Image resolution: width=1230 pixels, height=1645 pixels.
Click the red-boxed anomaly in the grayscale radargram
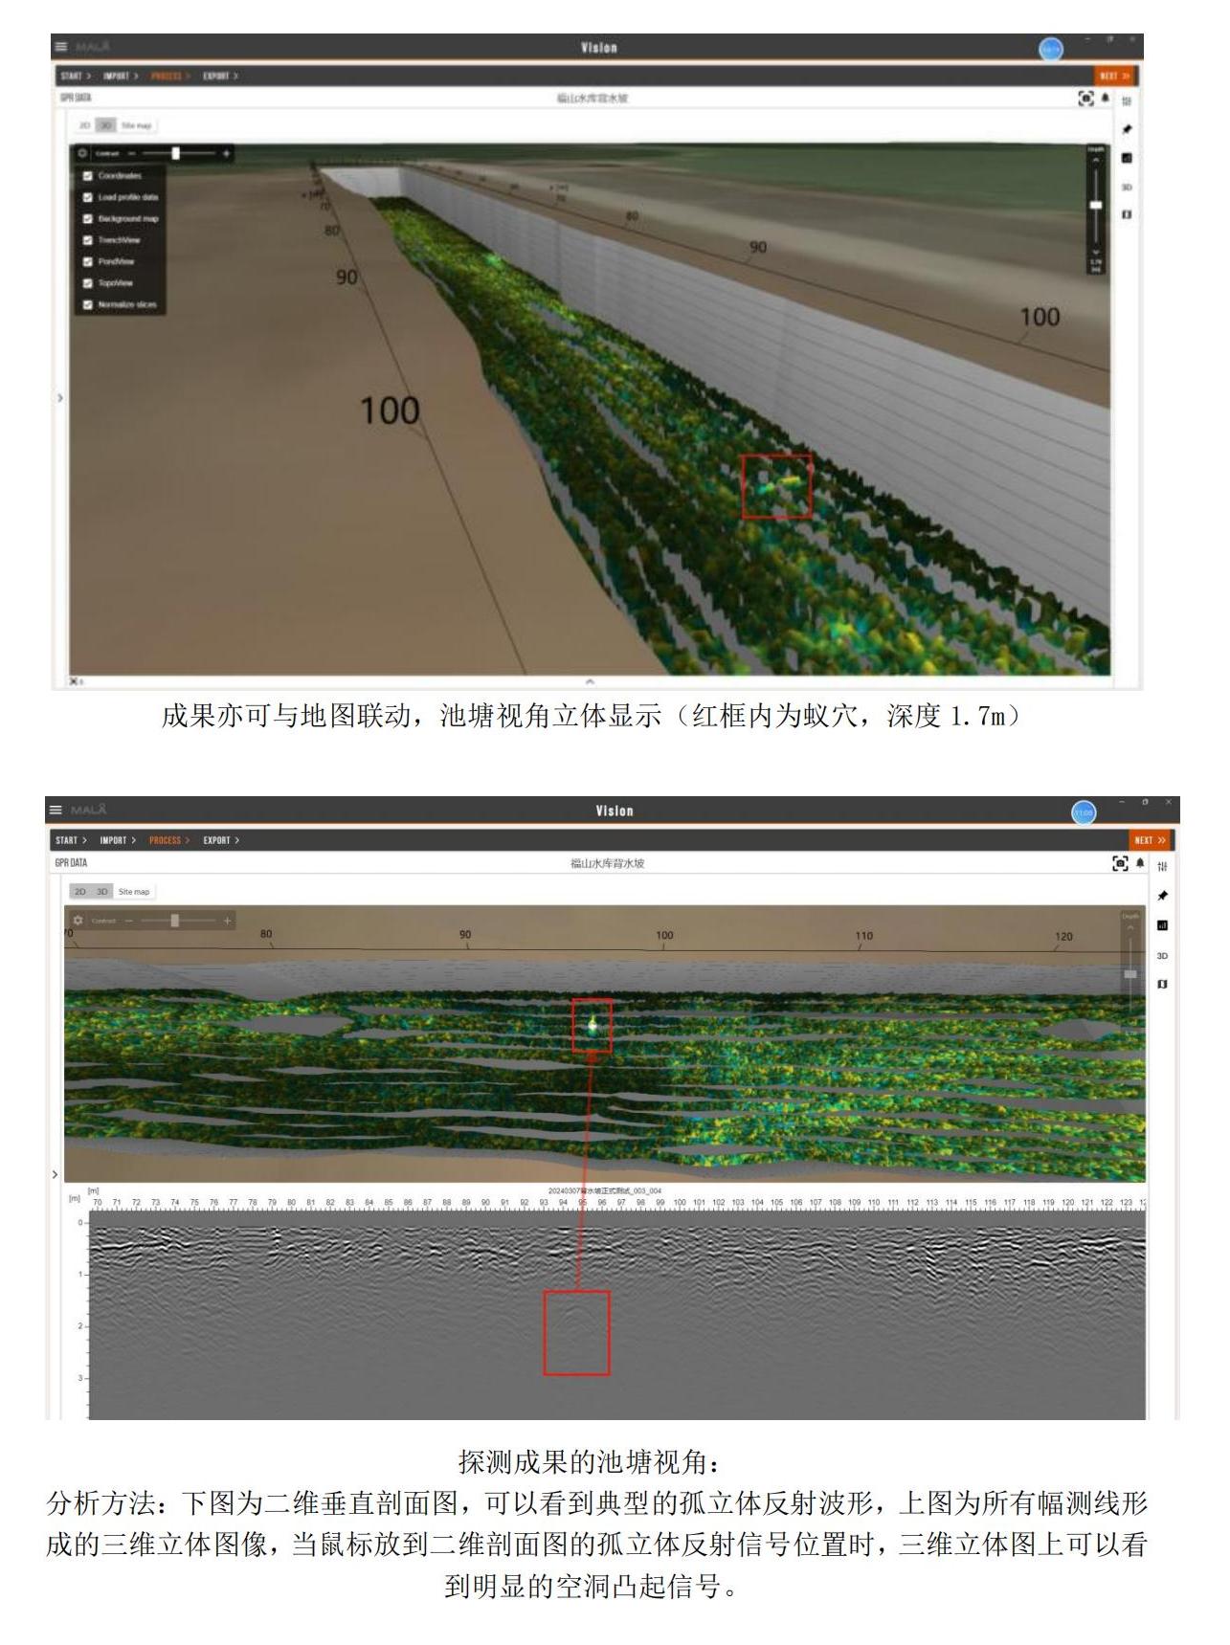pyautogui.click(x=576, y=1333)
